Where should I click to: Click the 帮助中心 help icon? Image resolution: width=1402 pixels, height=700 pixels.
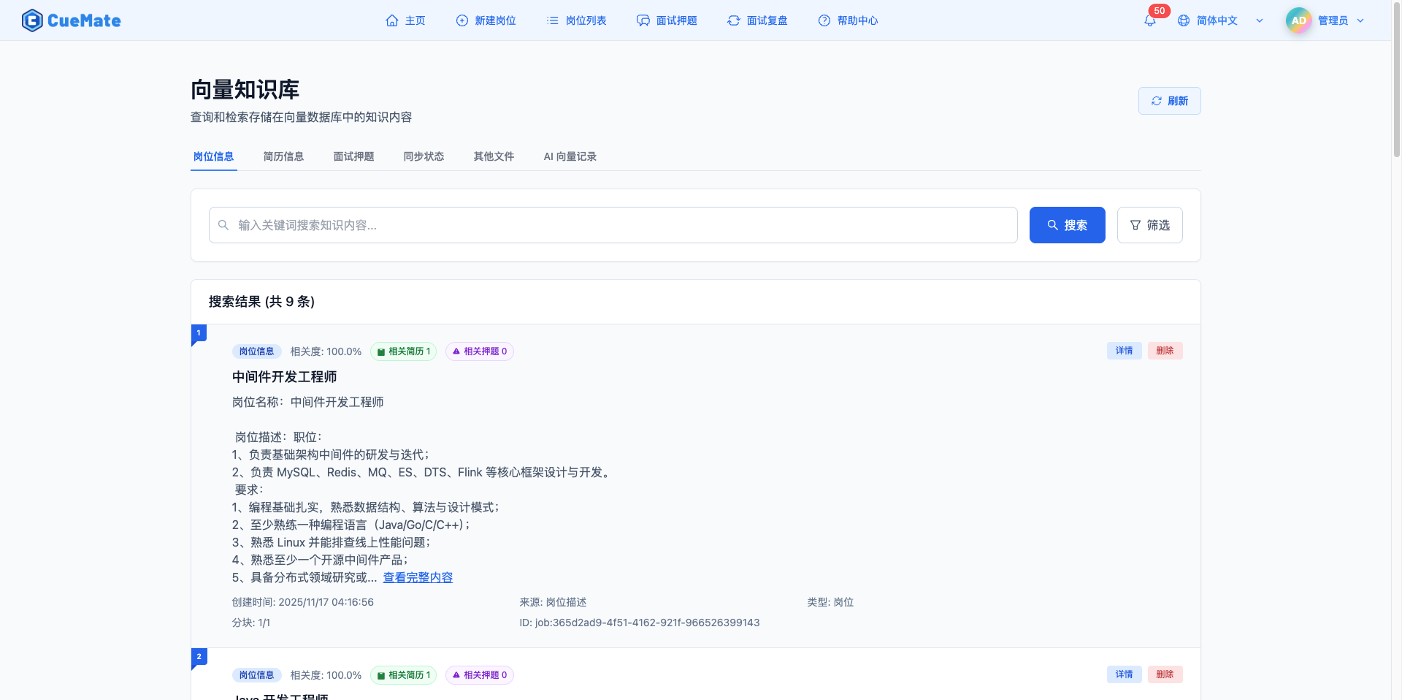point(824,20)
